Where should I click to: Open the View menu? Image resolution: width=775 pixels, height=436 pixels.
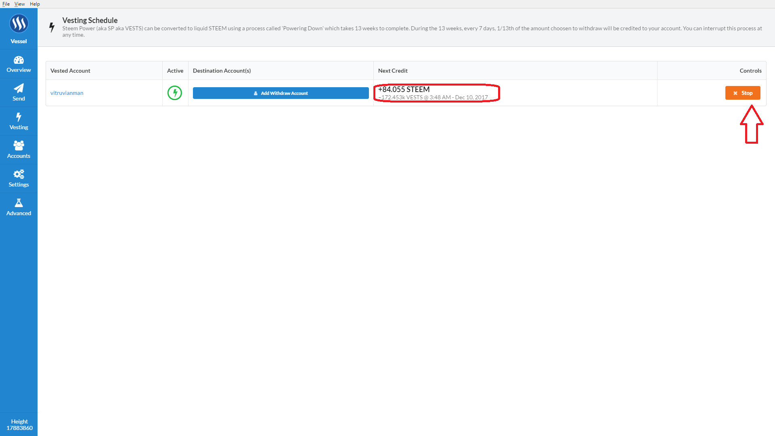[x=19, y=4]
